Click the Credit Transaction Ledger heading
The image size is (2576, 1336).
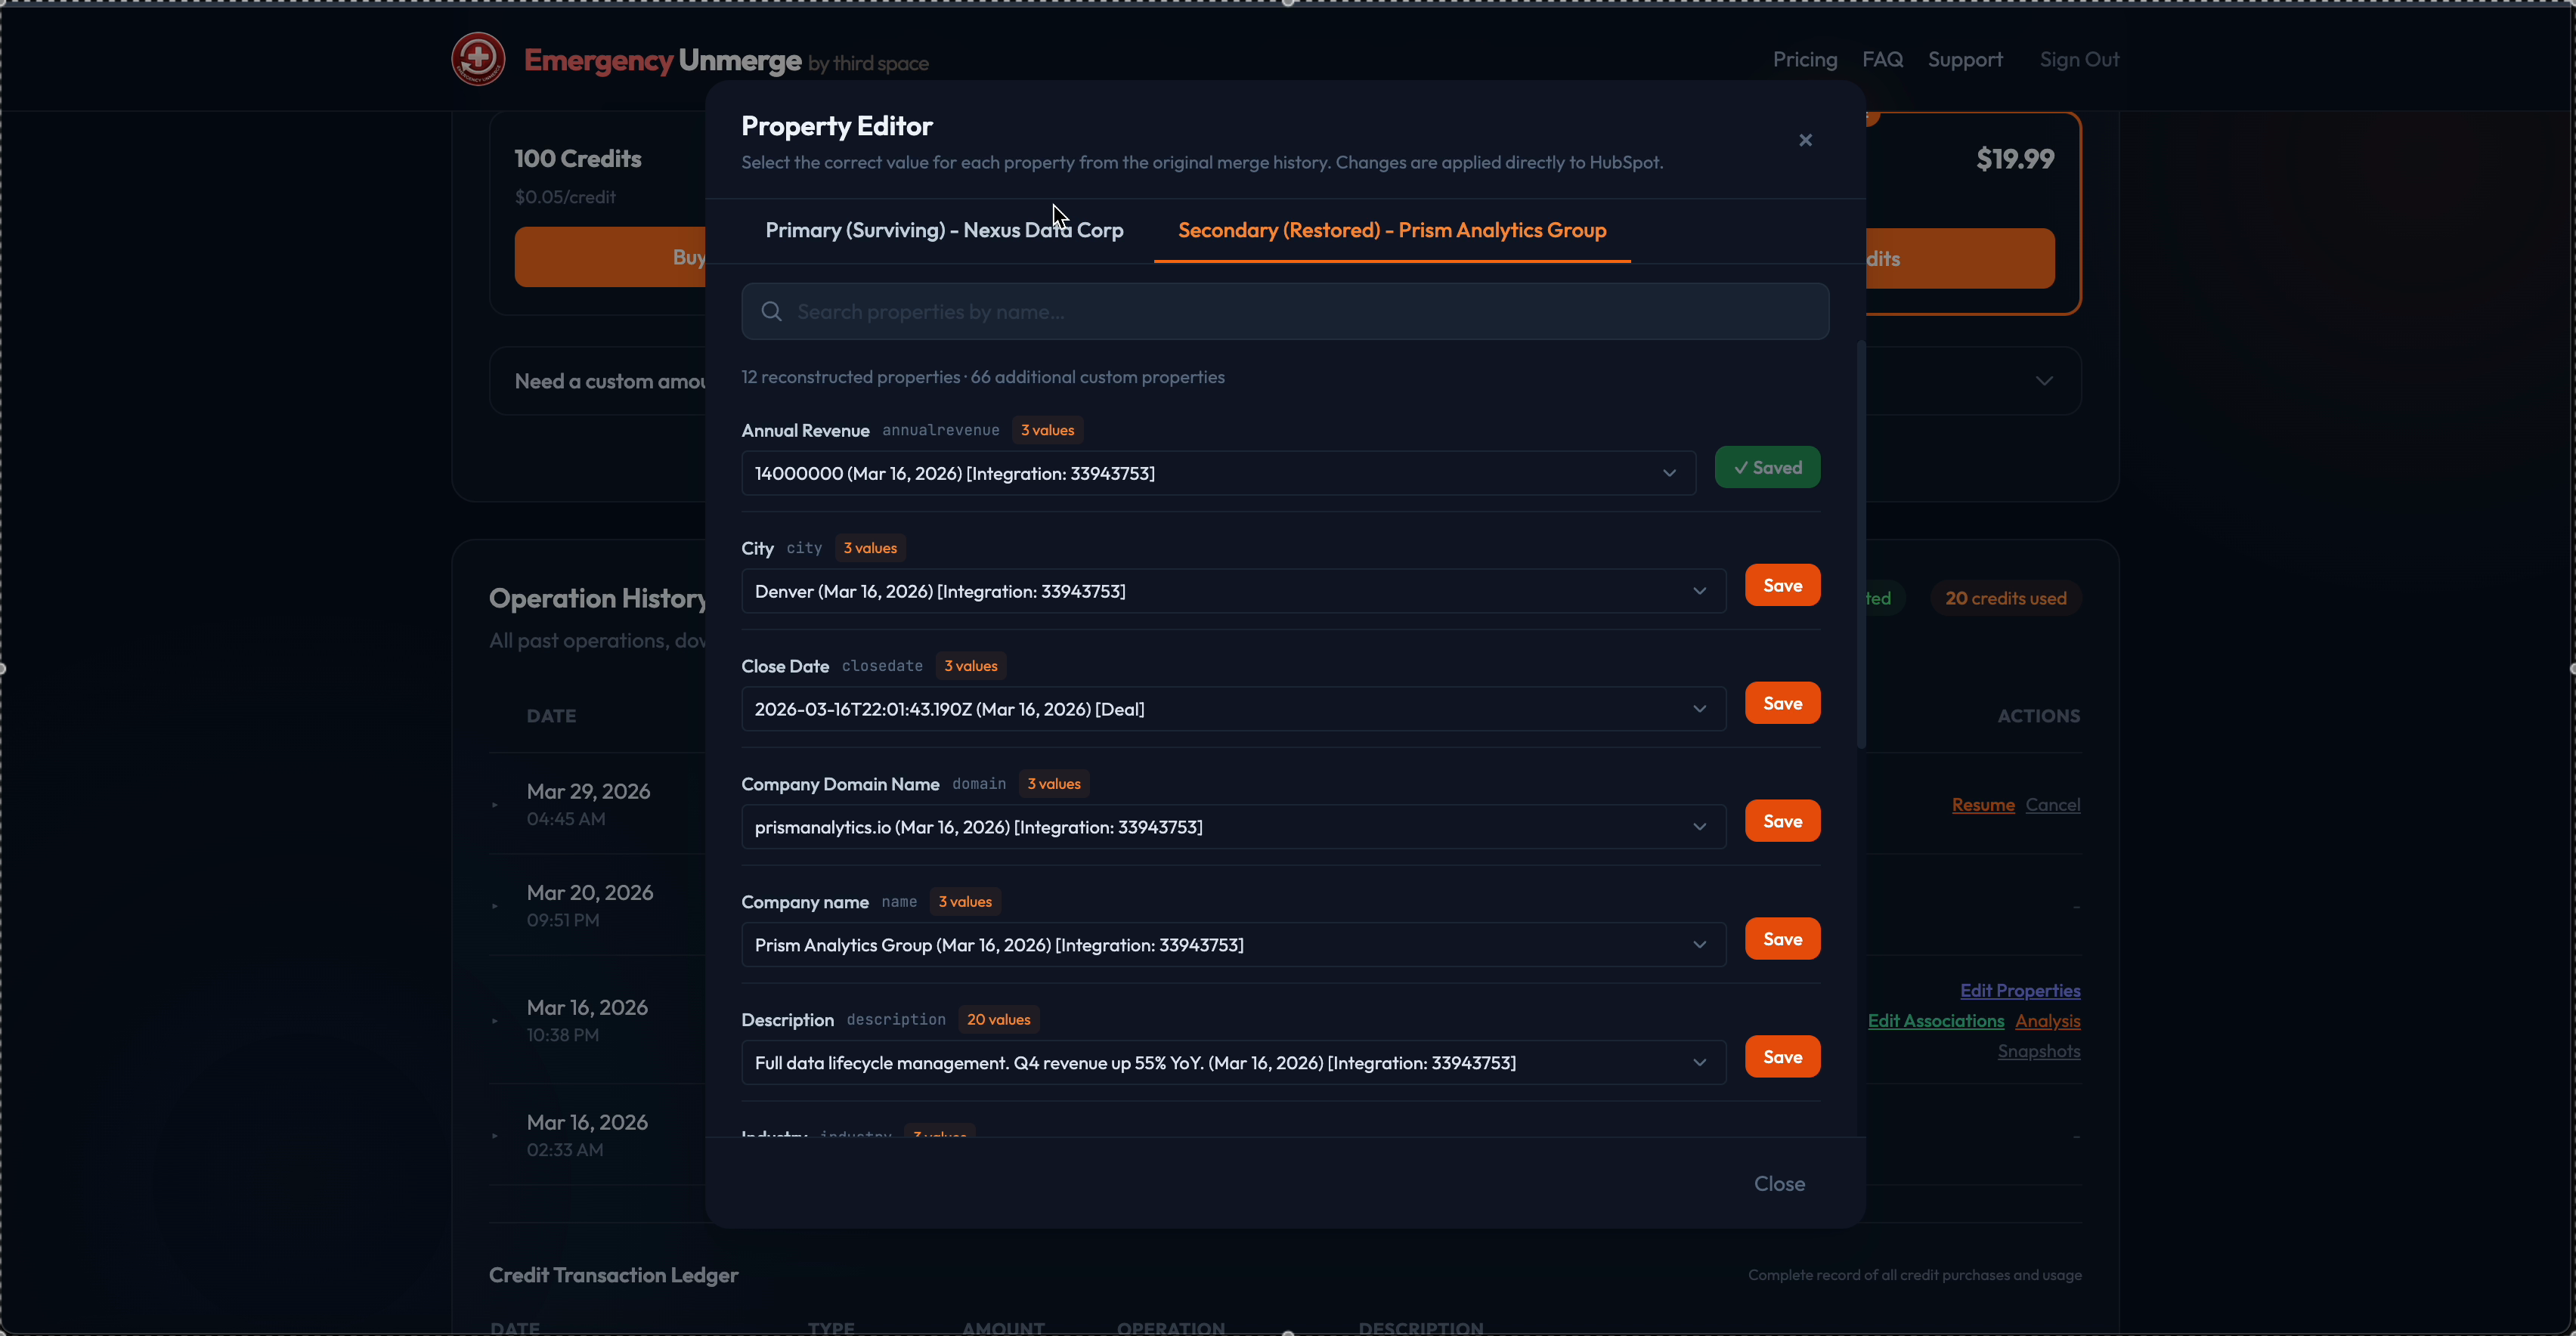(613, 1275)
